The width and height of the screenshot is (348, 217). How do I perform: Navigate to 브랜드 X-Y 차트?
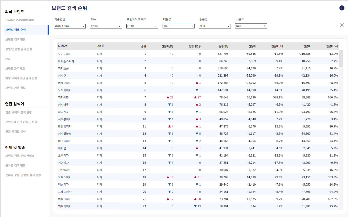[x=15, y=68]
